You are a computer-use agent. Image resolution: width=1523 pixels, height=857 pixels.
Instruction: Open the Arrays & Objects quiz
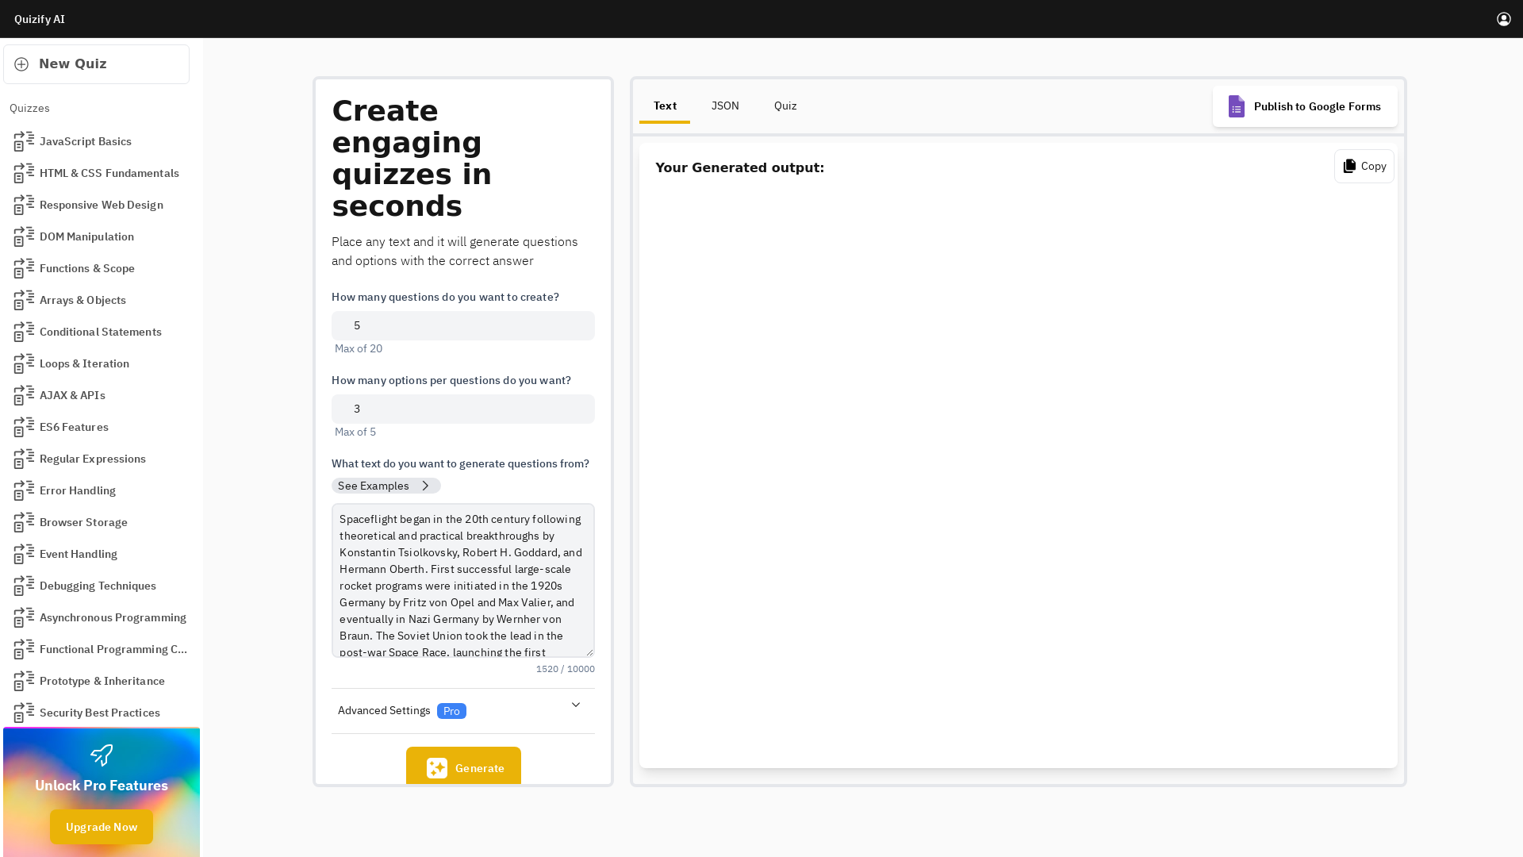pyautogui.click(x=82, y=300)
